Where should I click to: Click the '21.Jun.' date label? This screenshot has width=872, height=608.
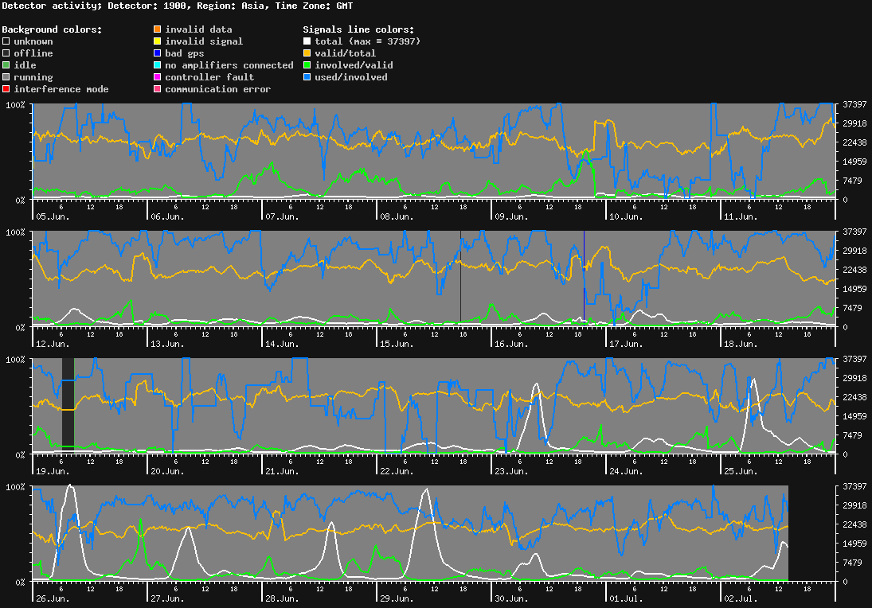[x=282, y=471]
